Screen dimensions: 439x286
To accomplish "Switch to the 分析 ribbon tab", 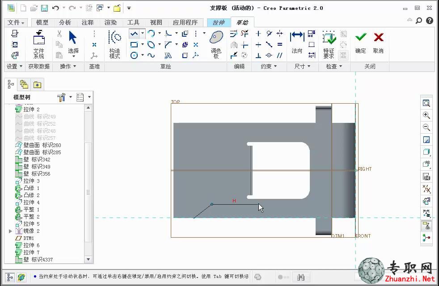I will 65,22.
